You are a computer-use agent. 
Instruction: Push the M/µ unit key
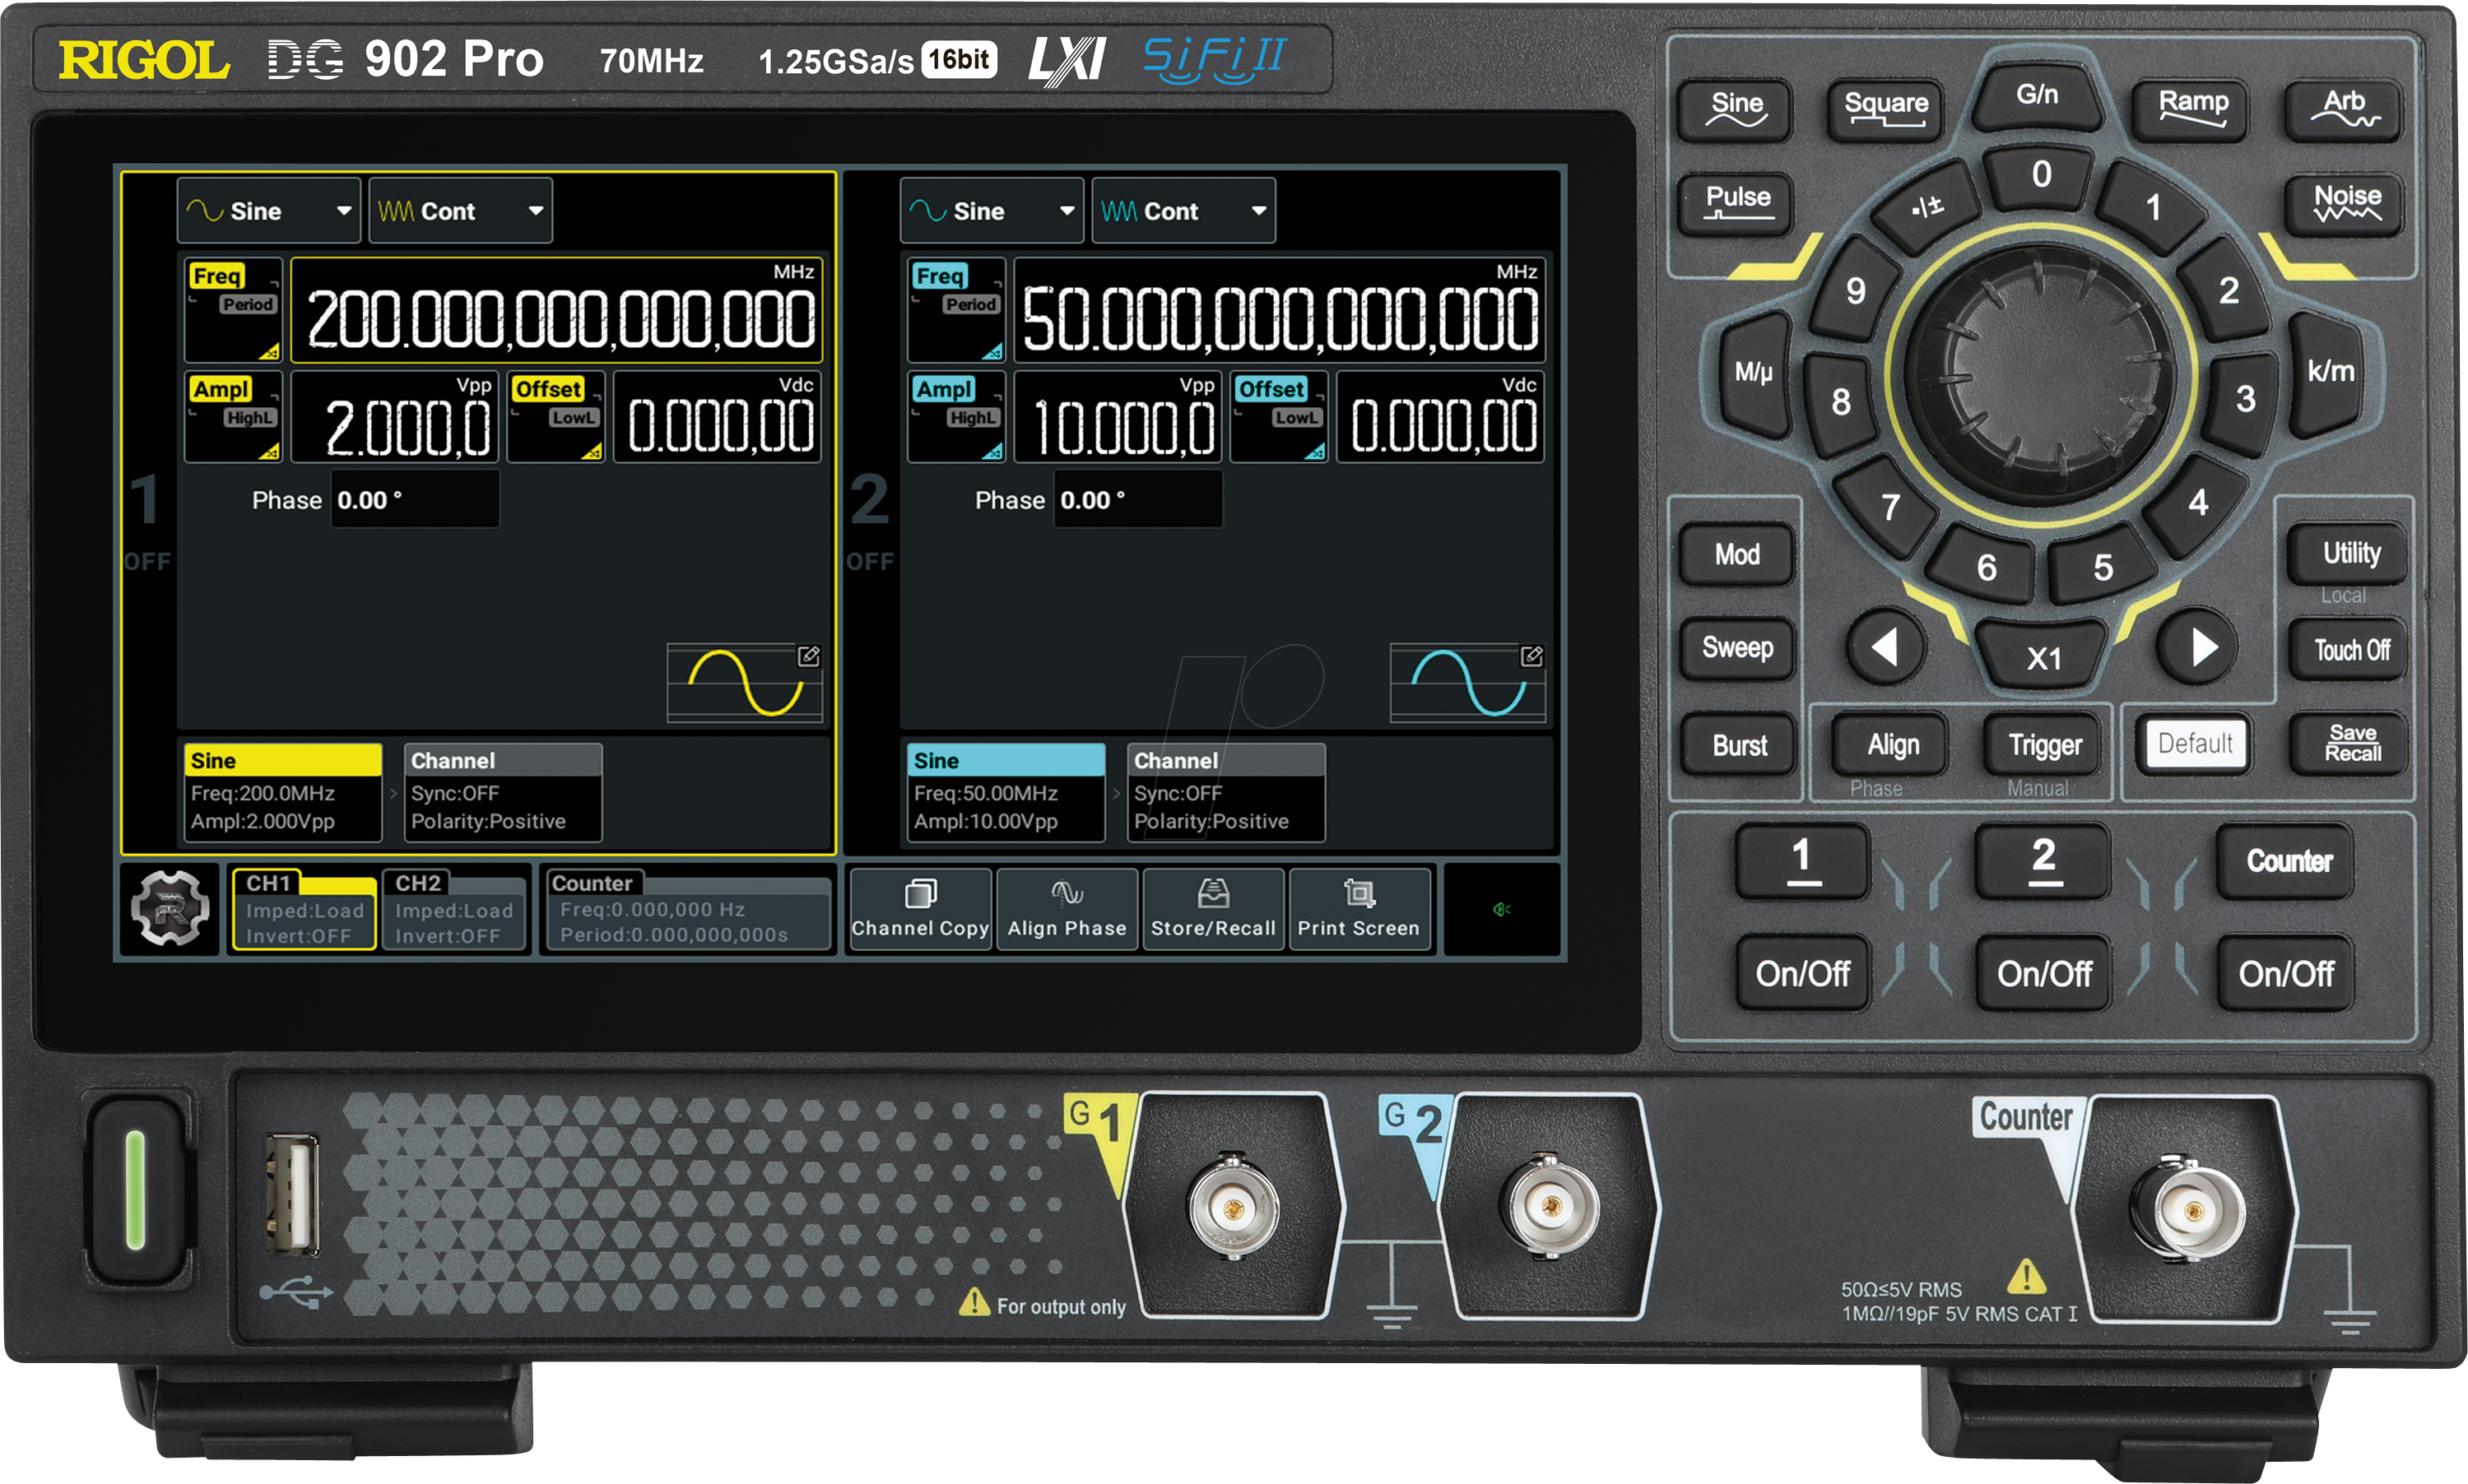(1754, 376)
